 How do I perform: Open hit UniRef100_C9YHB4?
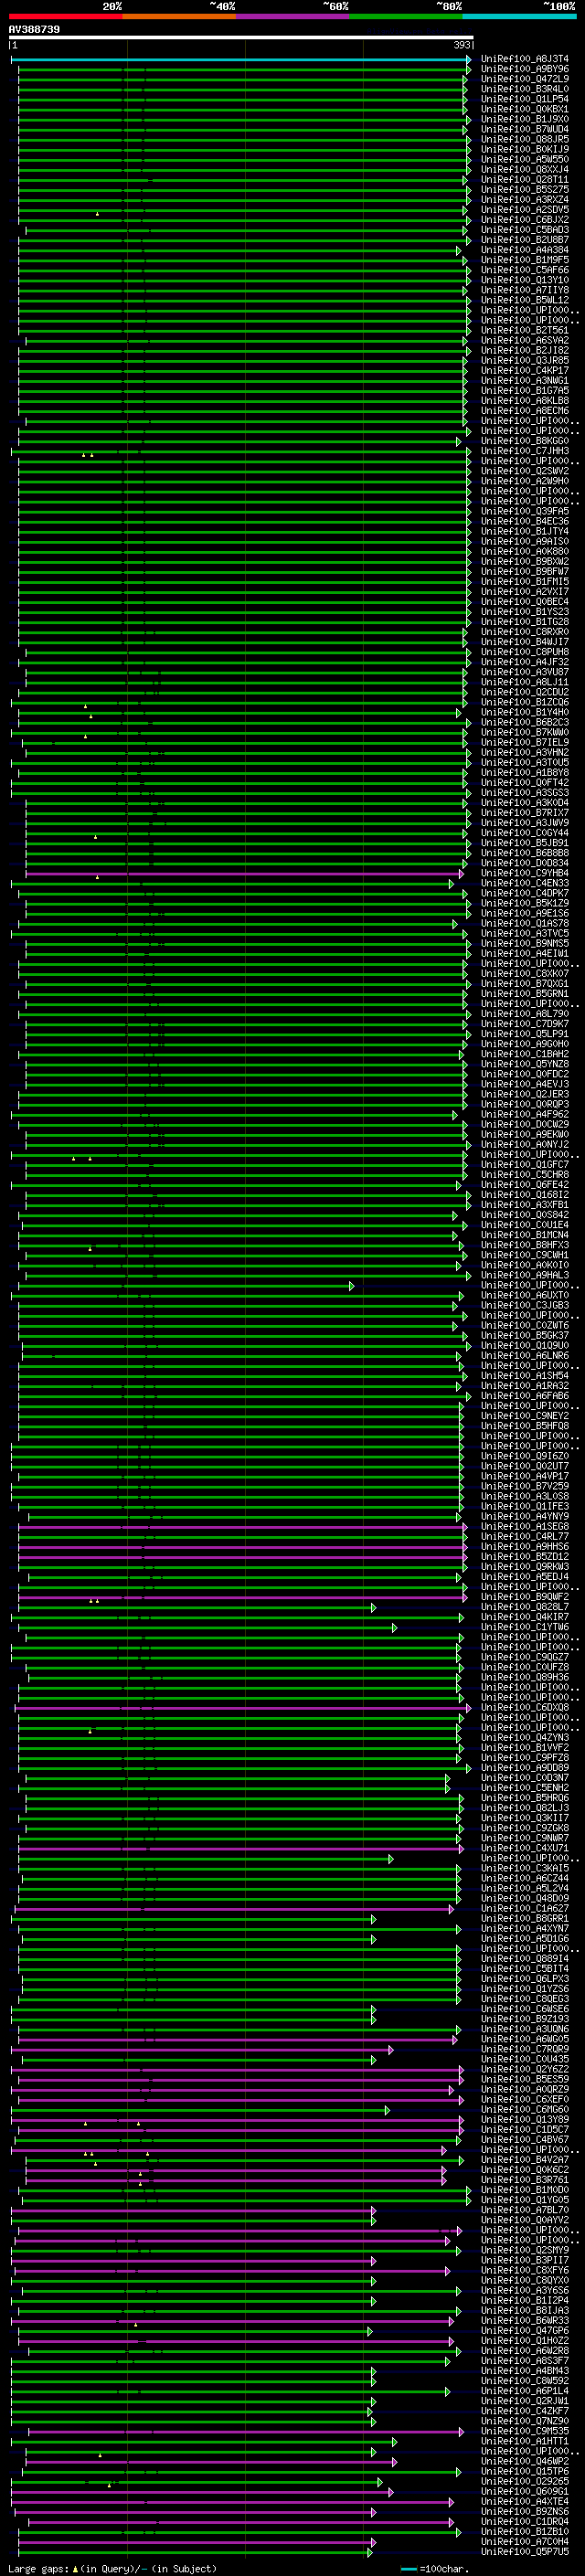525,873
